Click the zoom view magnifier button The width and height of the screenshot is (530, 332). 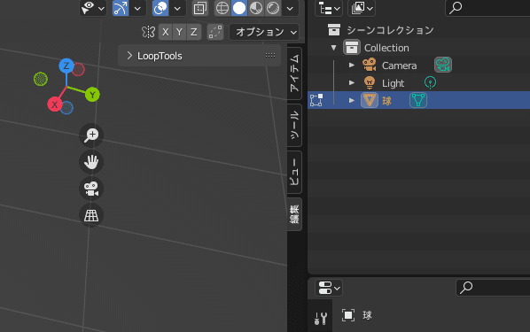point(91,135)
